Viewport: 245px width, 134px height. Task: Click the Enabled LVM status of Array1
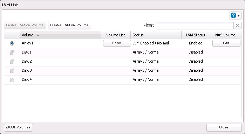(x=196, y=43)
